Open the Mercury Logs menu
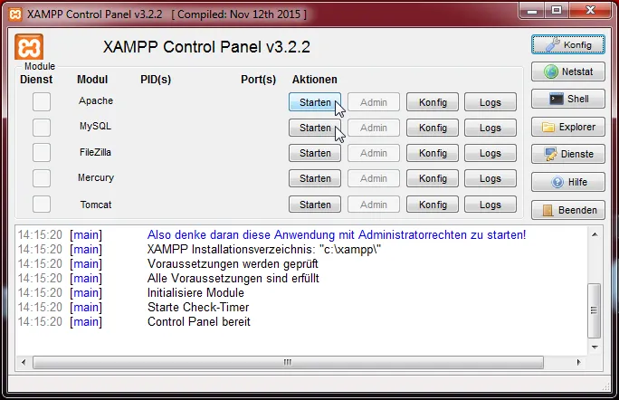The image size is (619, 400). [x=490, y=178]
